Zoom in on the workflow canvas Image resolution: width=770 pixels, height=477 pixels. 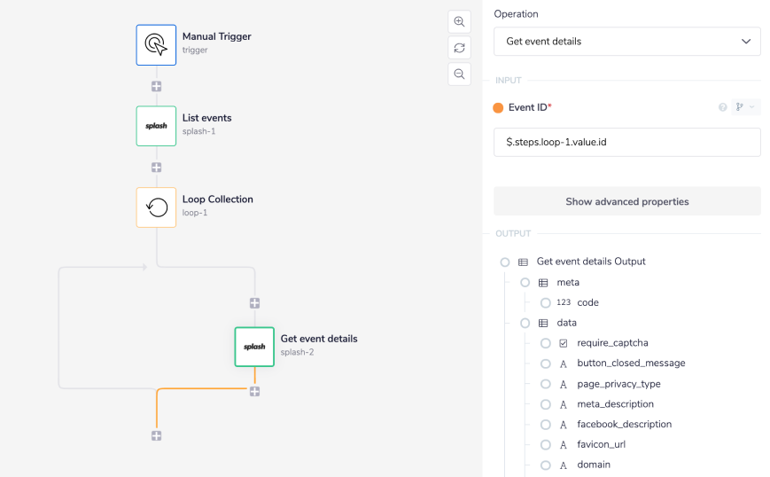(459, 21)
